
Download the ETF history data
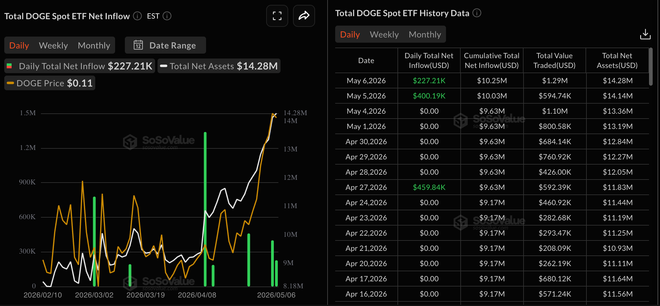[x=645, y=34]
